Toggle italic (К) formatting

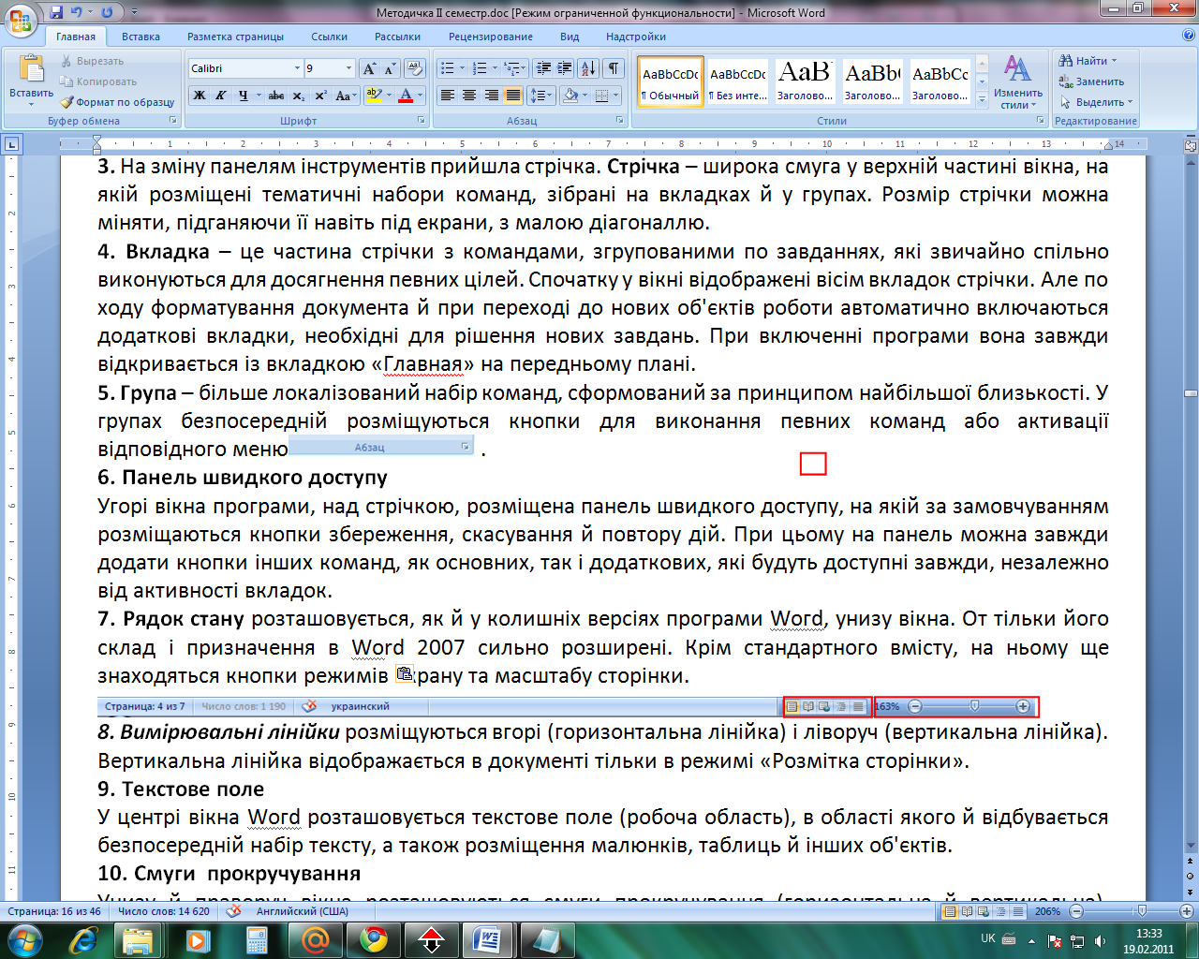221,96
